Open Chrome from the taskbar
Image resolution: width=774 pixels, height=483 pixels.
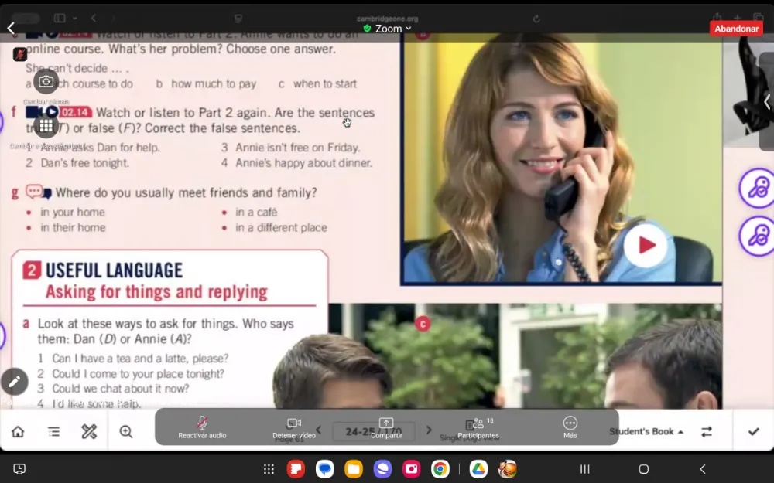440,468
